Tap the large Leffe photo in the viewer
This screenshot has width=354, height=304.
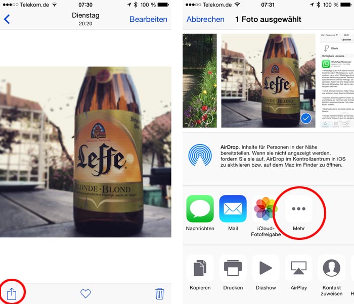coord(85,152)
